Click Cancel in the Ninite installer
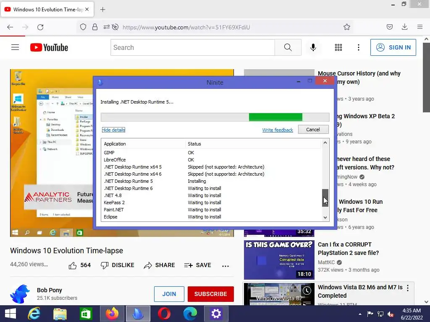 tap(313, 130)
